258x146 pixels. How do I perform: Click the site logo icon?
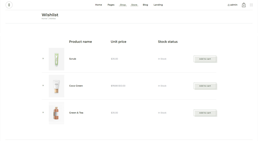9,5
